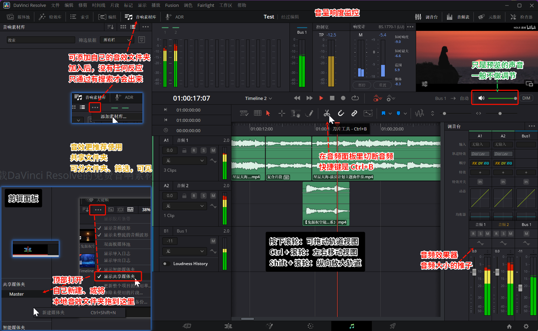Toggle the snapping magnet icon
Viewport: 538px width, 331px height.
(341, 113)
